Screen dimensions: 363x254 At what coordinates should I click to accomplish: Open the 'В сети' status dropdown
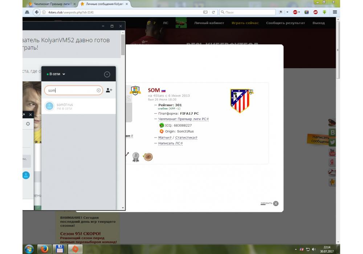pos(56,74)
